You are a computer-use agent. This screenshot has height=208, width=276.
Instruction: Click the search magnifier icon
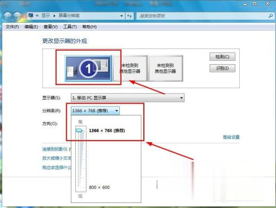click(x=270, y=16)
